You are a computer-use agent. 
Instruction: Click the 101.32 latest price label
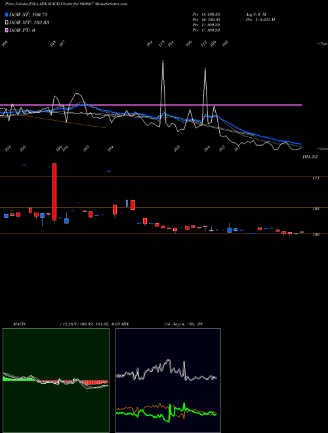point(310,157)
